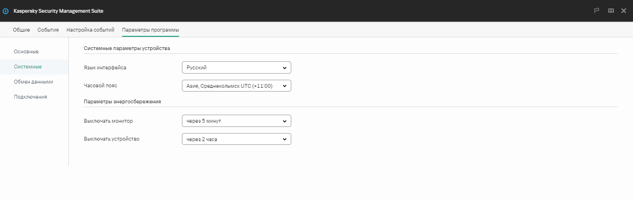Open the События tab
The image size is (633, 201).
pyautogui.click(x=48, y=30)
